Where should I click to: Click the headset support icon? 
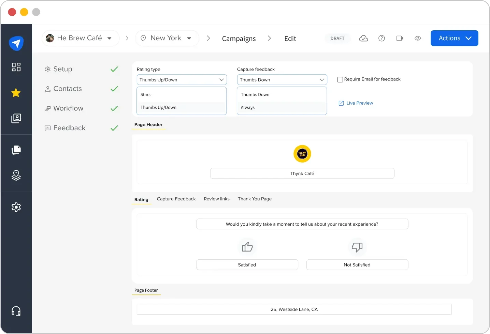(x=16, y=311)
